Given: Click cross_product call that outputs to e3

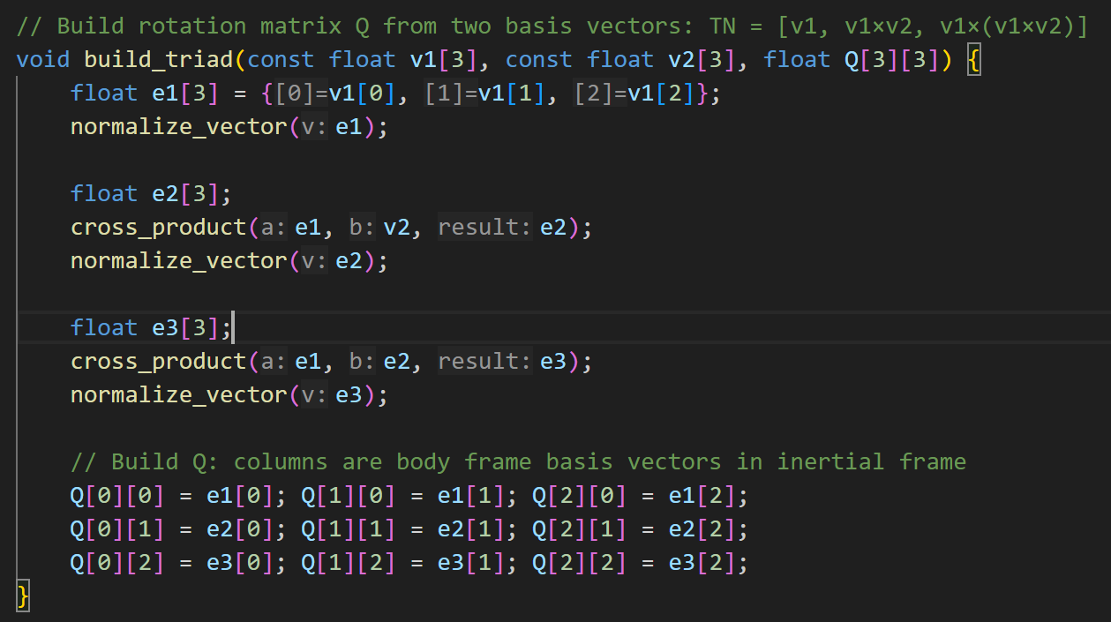Looking at the screenshot, I should pyautogui.click(x=158, y=362).
